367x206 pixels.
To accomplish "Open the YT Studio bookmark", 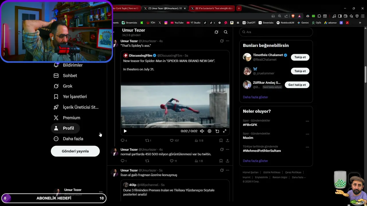I will click(194, 23).
